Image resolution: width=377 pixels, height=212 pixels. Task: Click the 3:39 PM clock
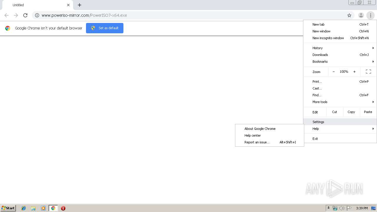click(x=362, y=208)
